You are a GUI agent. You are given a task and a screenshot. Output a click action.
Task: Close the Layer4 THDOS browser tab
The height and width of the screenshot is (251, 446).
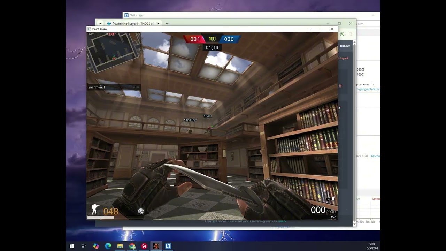158,24
